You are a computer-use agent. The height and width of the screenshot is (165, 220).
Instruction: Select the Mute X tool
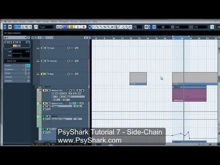tap(112, 27)
